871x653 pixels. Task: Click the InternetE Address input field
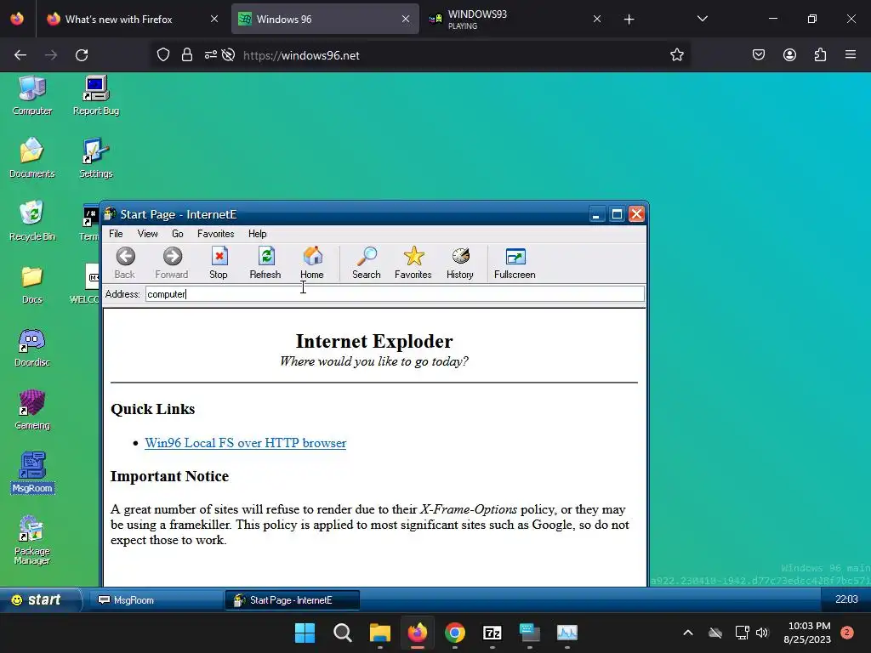tap(395, 293)
